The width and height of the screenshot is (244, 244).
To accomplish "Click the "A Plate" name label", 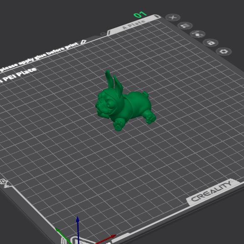I will [134, 25].
